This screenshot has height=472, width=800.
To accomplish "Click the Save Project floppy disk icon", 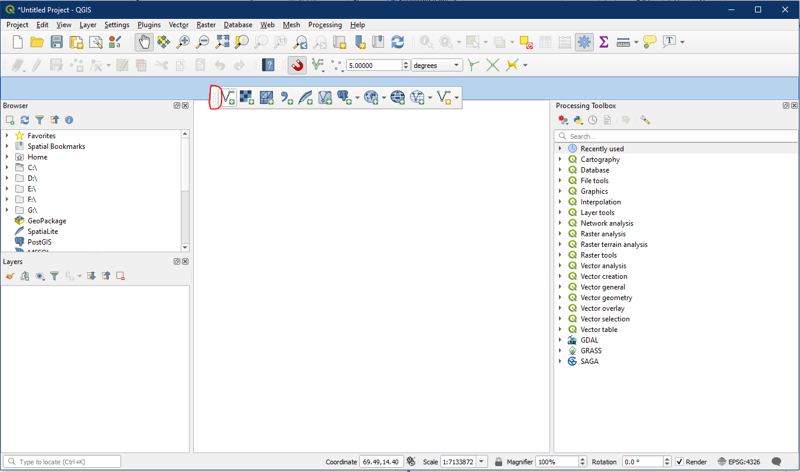I will [x=57, y=42].
